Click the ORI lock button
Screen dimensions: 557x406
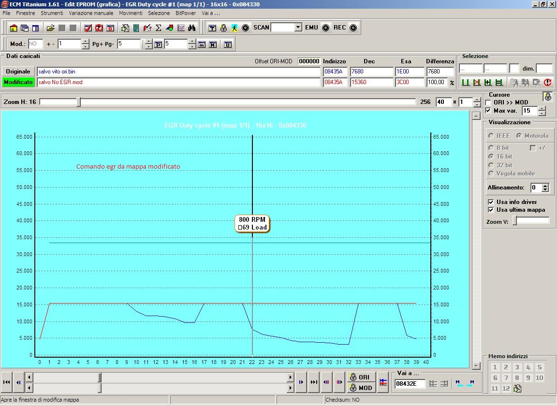pyautogui.click(x=360, y=377)
